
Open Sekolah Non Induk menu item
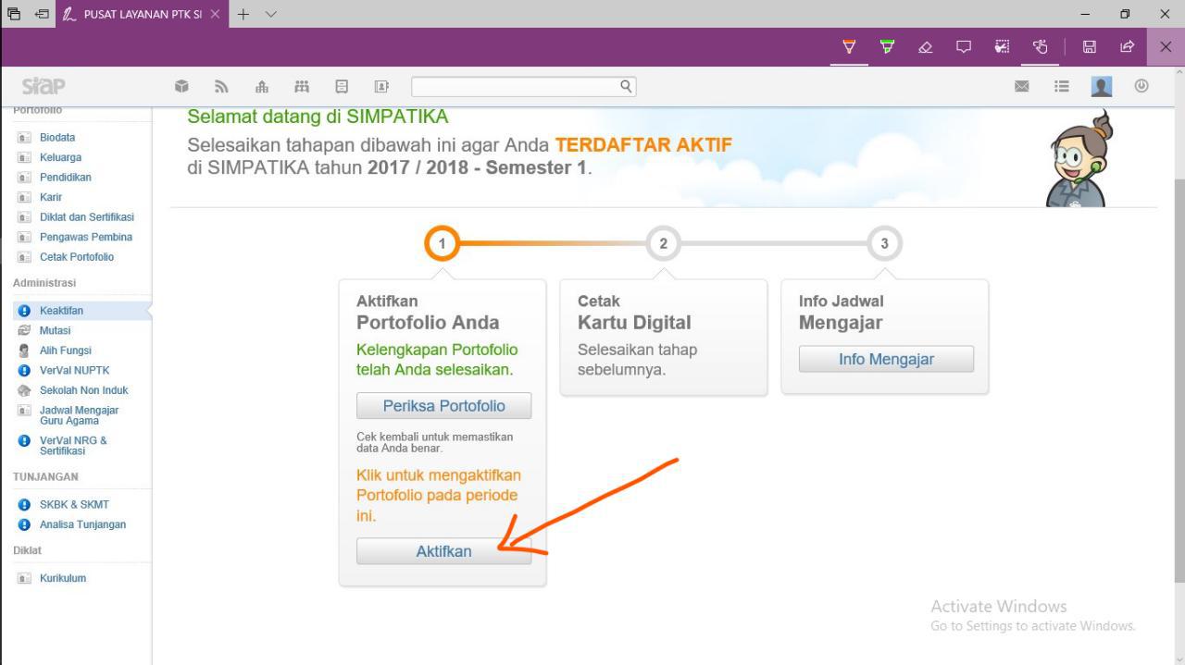click(83, 390)
